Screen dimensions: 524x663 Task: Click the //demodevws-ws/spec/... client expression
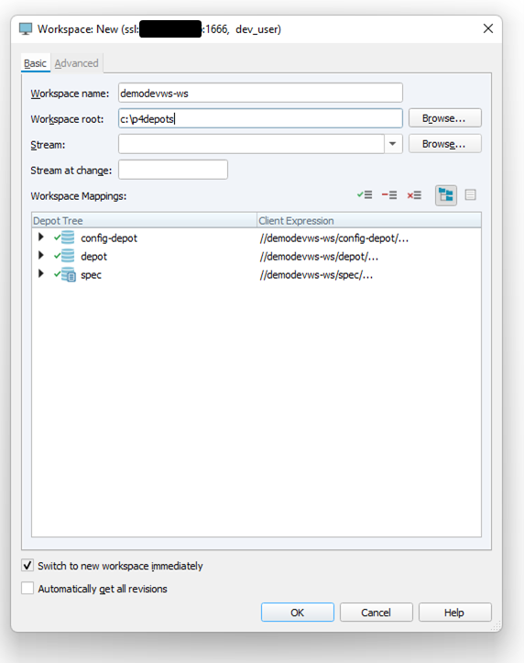pos(316,275)
